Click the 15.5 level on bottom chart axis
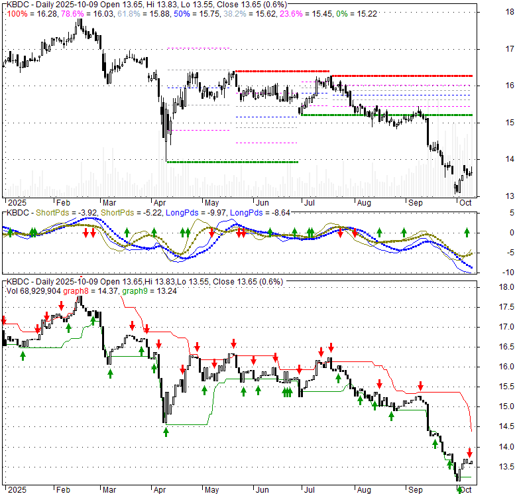Image resolution: width=517 pixels, height=494 pixels. 506,387
